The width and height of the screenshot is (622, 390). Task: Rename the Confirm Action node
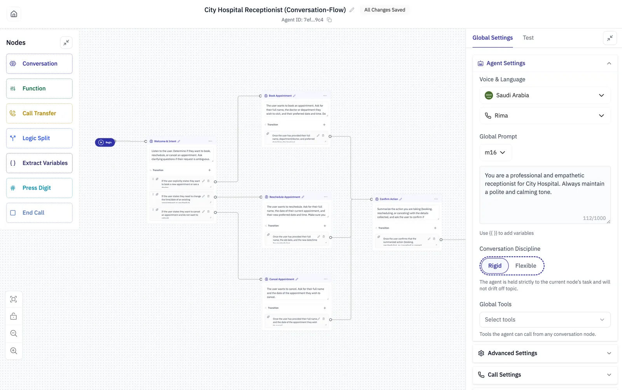401,199
